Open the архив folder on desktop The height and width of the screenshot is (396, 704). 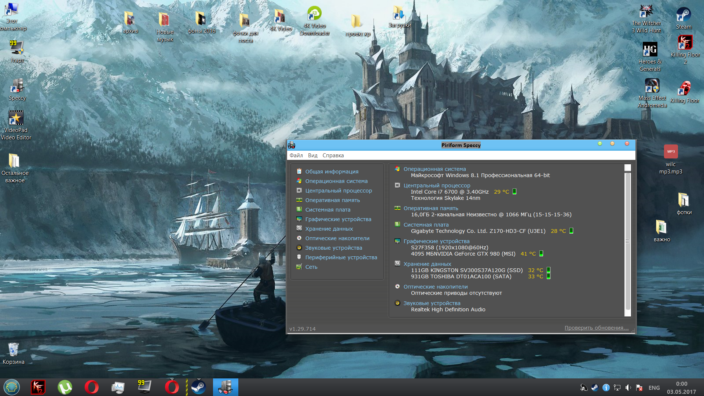click(130, 22)
